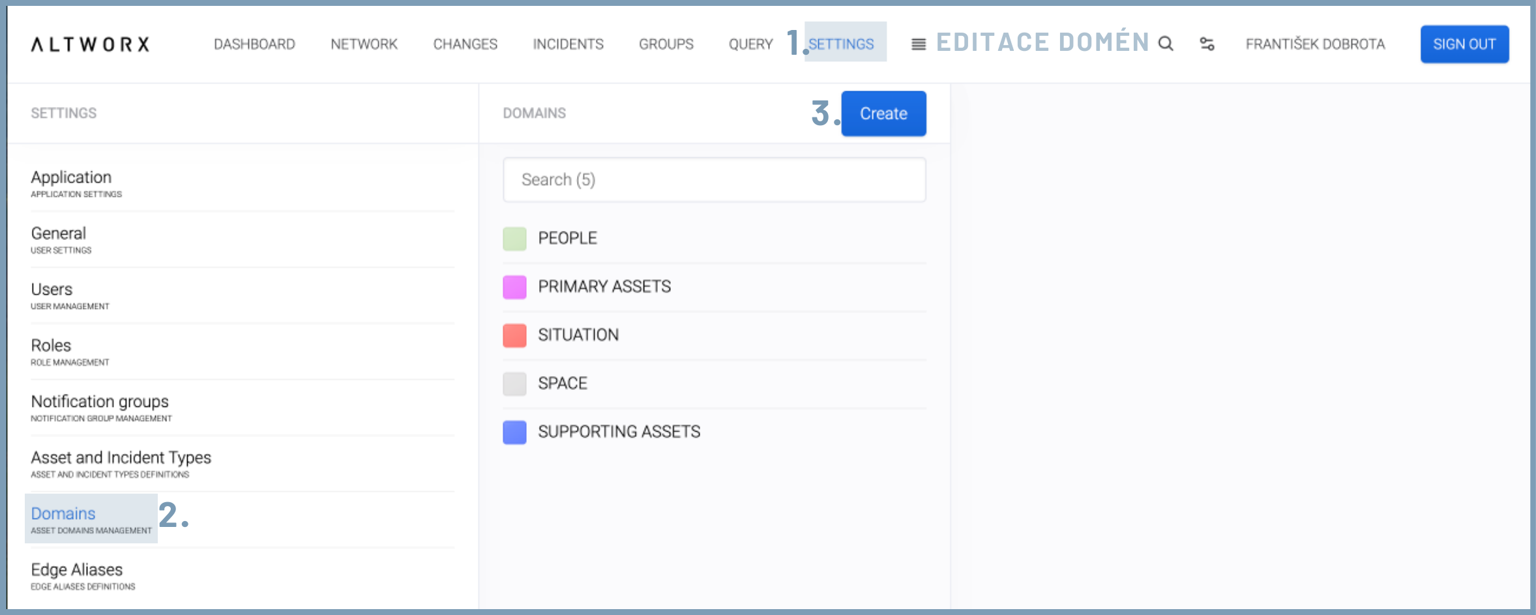Click the red SITUATION color swatch
This screenshot has height=615, width=1536.
click(514, 335)
